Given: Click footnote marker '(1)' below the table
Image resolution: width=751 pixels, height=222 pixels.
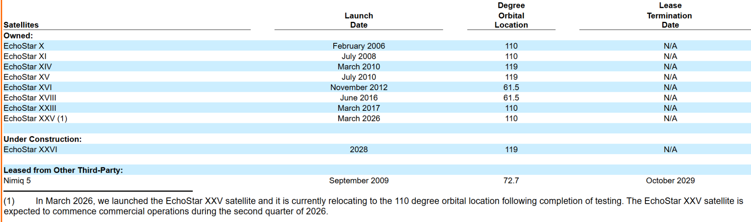Looking at the screenshot, I should [9, 201].
